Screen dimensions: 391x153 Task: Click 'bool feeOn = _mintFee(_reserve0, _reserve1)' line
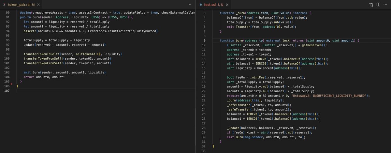click(x=266, y=77)
